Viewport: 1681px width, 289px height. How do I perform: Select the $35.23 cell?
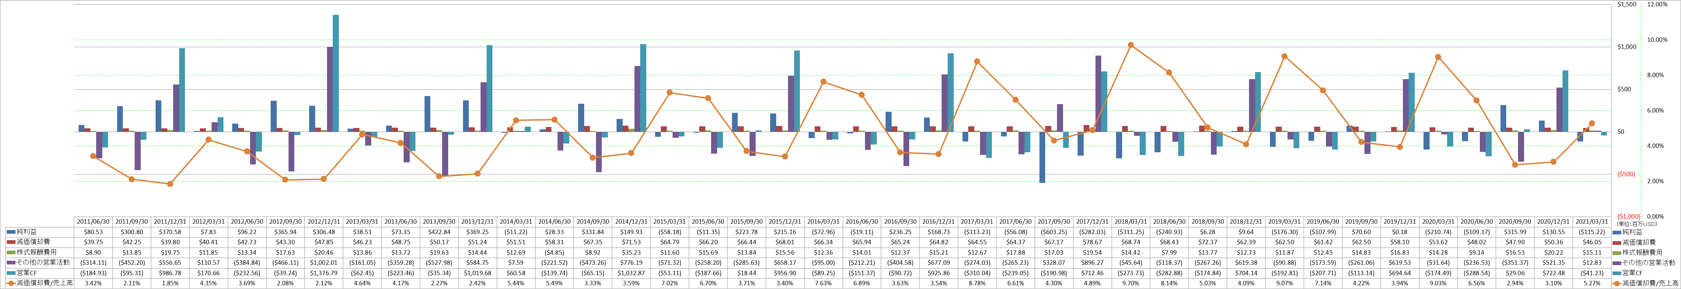click(631, 253)
